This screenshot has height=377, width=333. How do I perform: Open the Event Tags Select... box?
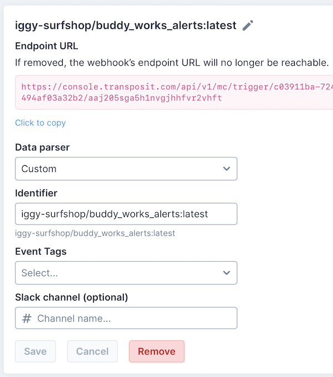click(126, 273)
